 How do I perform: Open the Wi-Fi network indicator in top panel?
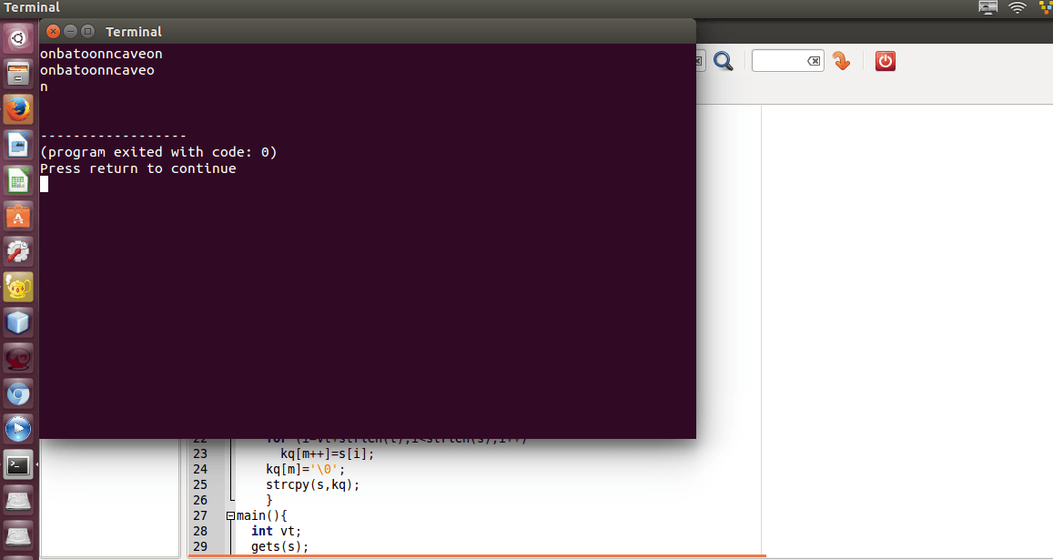[x=1018, y=7]
